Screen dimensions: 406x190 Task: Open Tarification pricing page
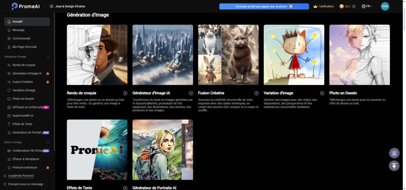326,6
